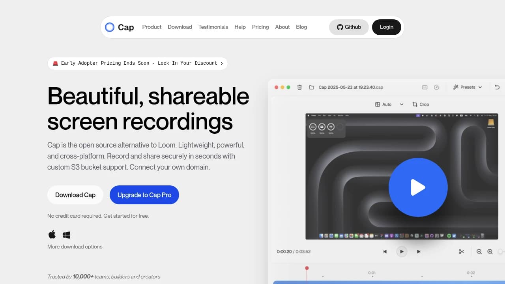
Task: Select the Windows download icon
Action: pyautogui.click(x=66, y=235)
